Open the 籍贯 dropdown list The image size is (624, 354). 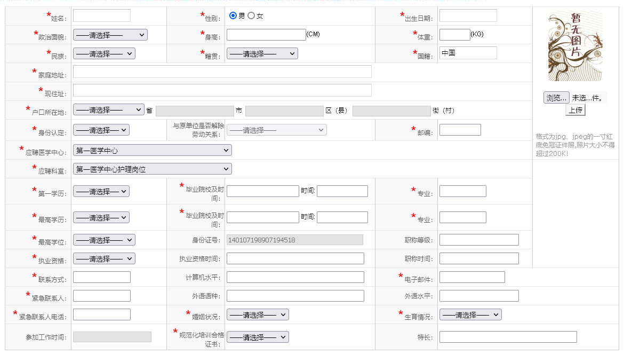coord(262,53)
